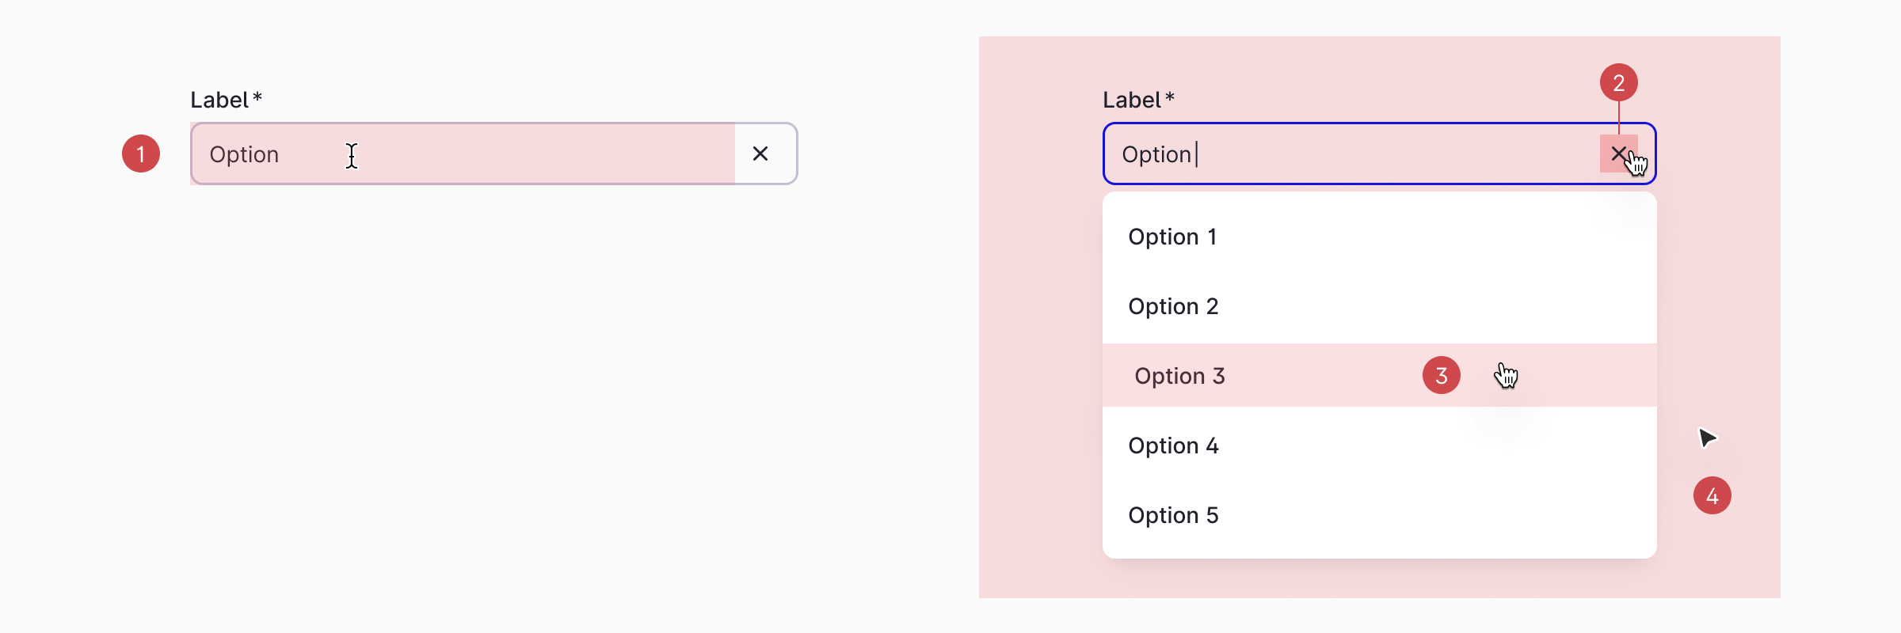Viewport: 1901px width, 633px height.
Task: Click the X inside the highlighted clear button
Action: pos(1621,154)
